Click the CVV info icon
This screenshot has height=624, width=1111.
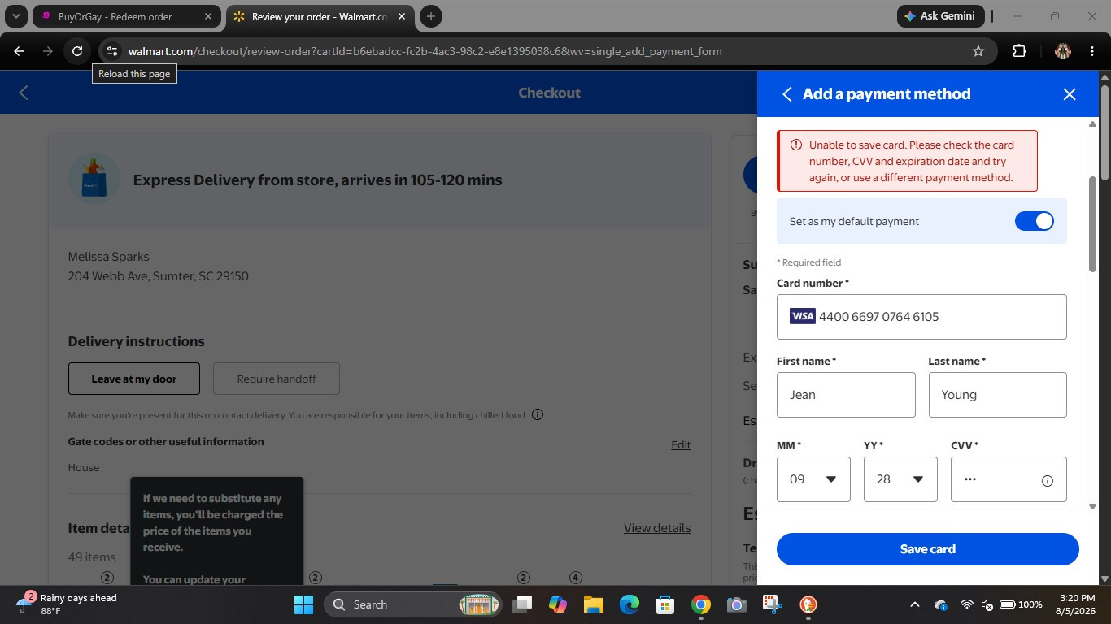point(1048,480)
